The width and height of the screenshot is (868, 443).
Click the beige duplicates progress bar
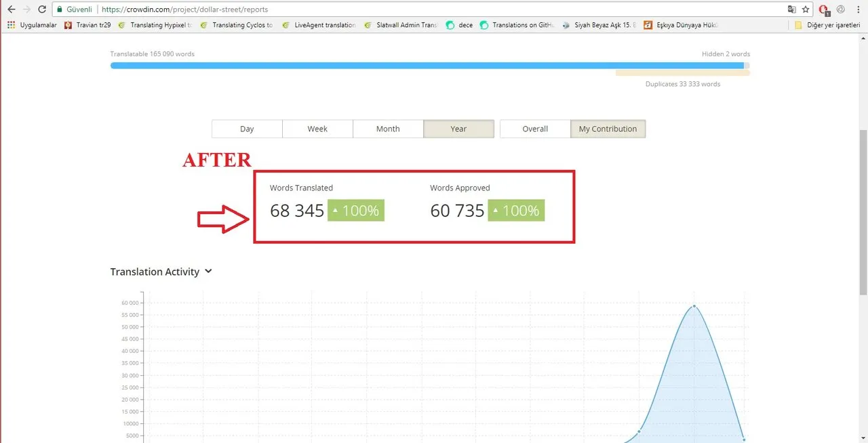click(x=682, y=72)
